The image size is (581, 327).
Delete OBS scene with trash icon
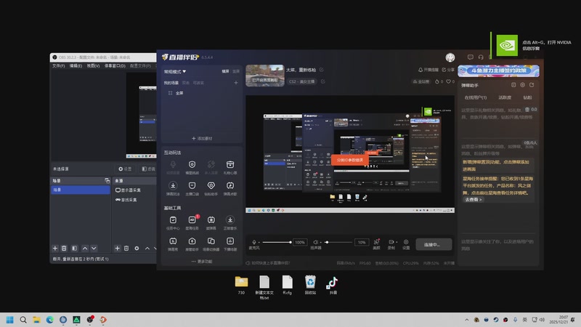64,248
